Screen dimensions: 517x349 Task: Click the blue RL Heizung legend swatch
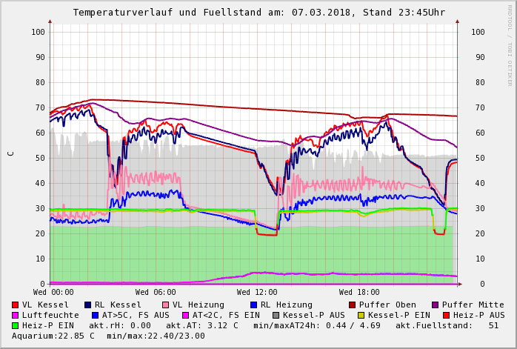[x=253, y=305]
